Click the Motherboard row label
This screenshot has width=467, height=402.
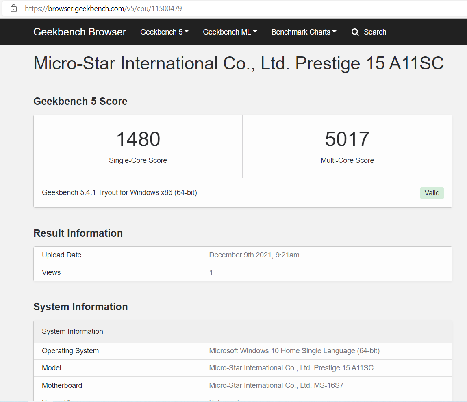point(62,385)
